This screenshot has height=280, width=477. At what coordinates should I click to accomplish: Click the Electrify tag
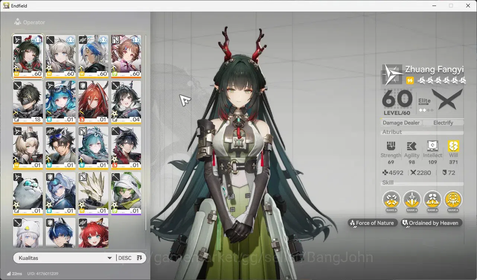pos(443,122)
